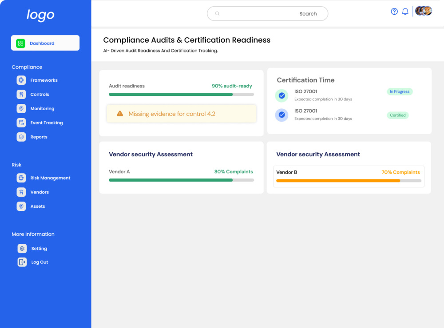
Task: Click Vendor B orange progress bar
Action: point(349,181)
